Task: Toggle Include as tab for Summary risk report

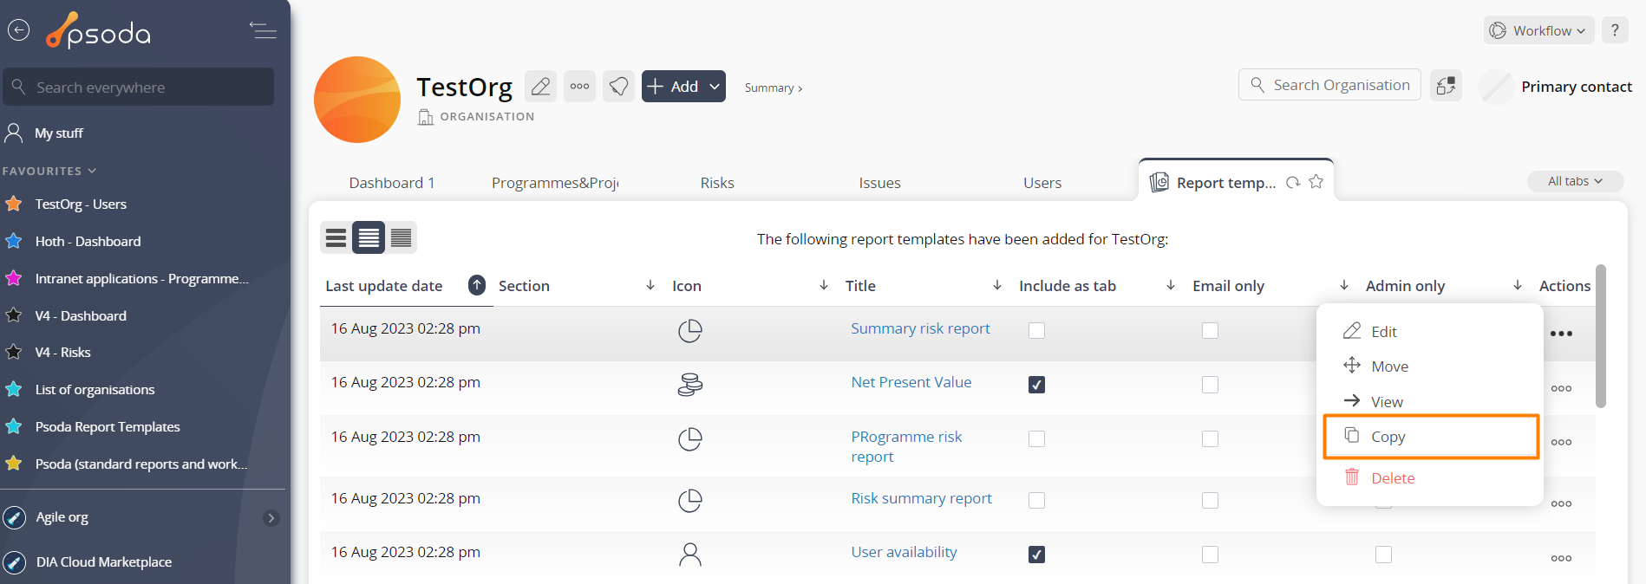Action: [1036, 330]
